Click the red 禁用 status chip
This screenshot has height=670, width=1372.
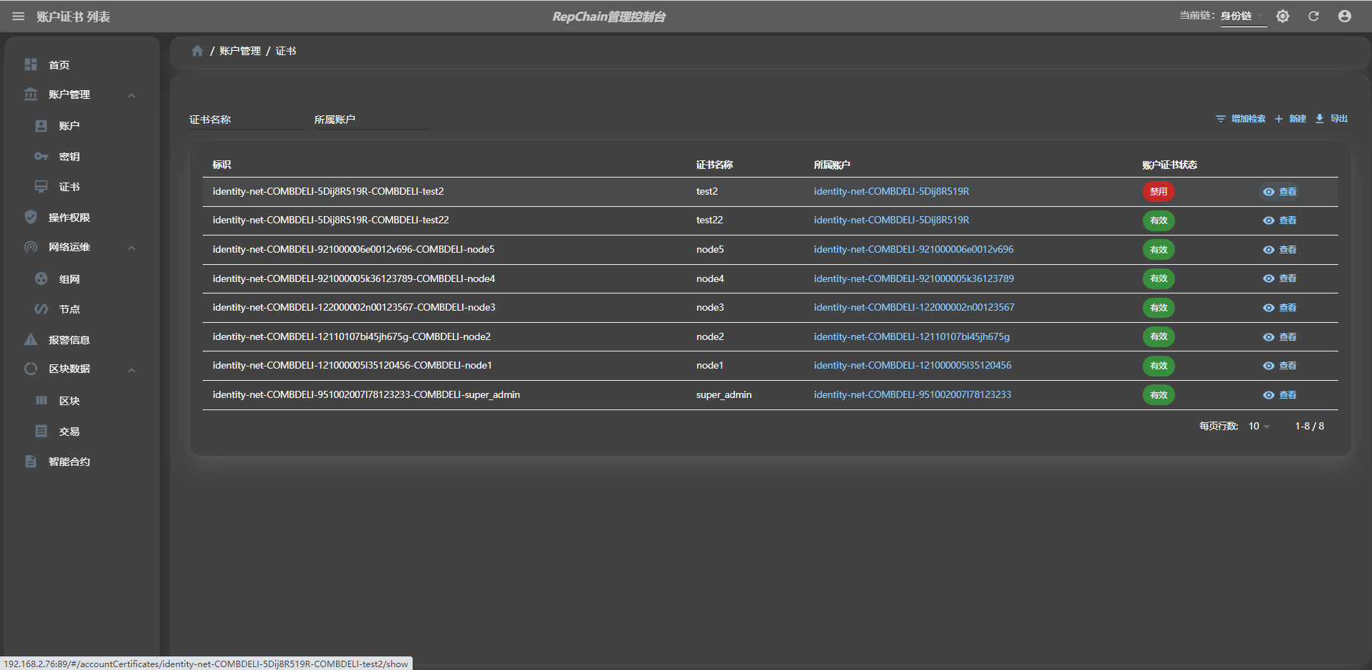point(1158,191)
